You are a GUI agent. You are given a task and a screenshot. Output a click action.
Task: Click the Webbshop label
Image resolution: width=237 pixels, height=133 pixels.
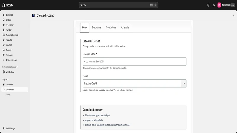tap(10, 72)
